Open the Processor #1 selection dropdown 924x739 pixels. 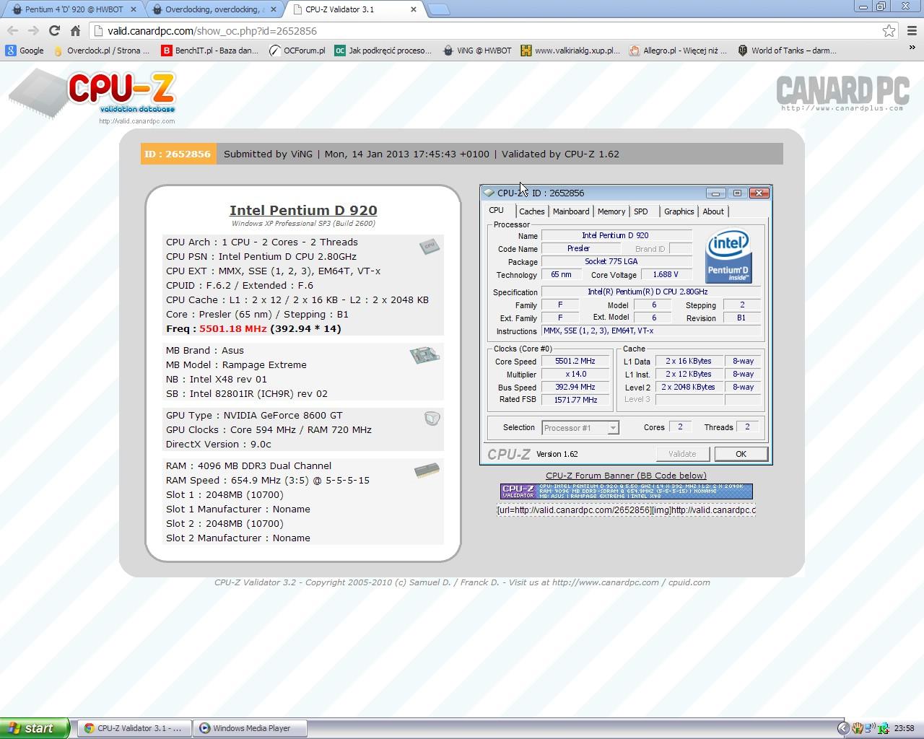tap(580, 428)
